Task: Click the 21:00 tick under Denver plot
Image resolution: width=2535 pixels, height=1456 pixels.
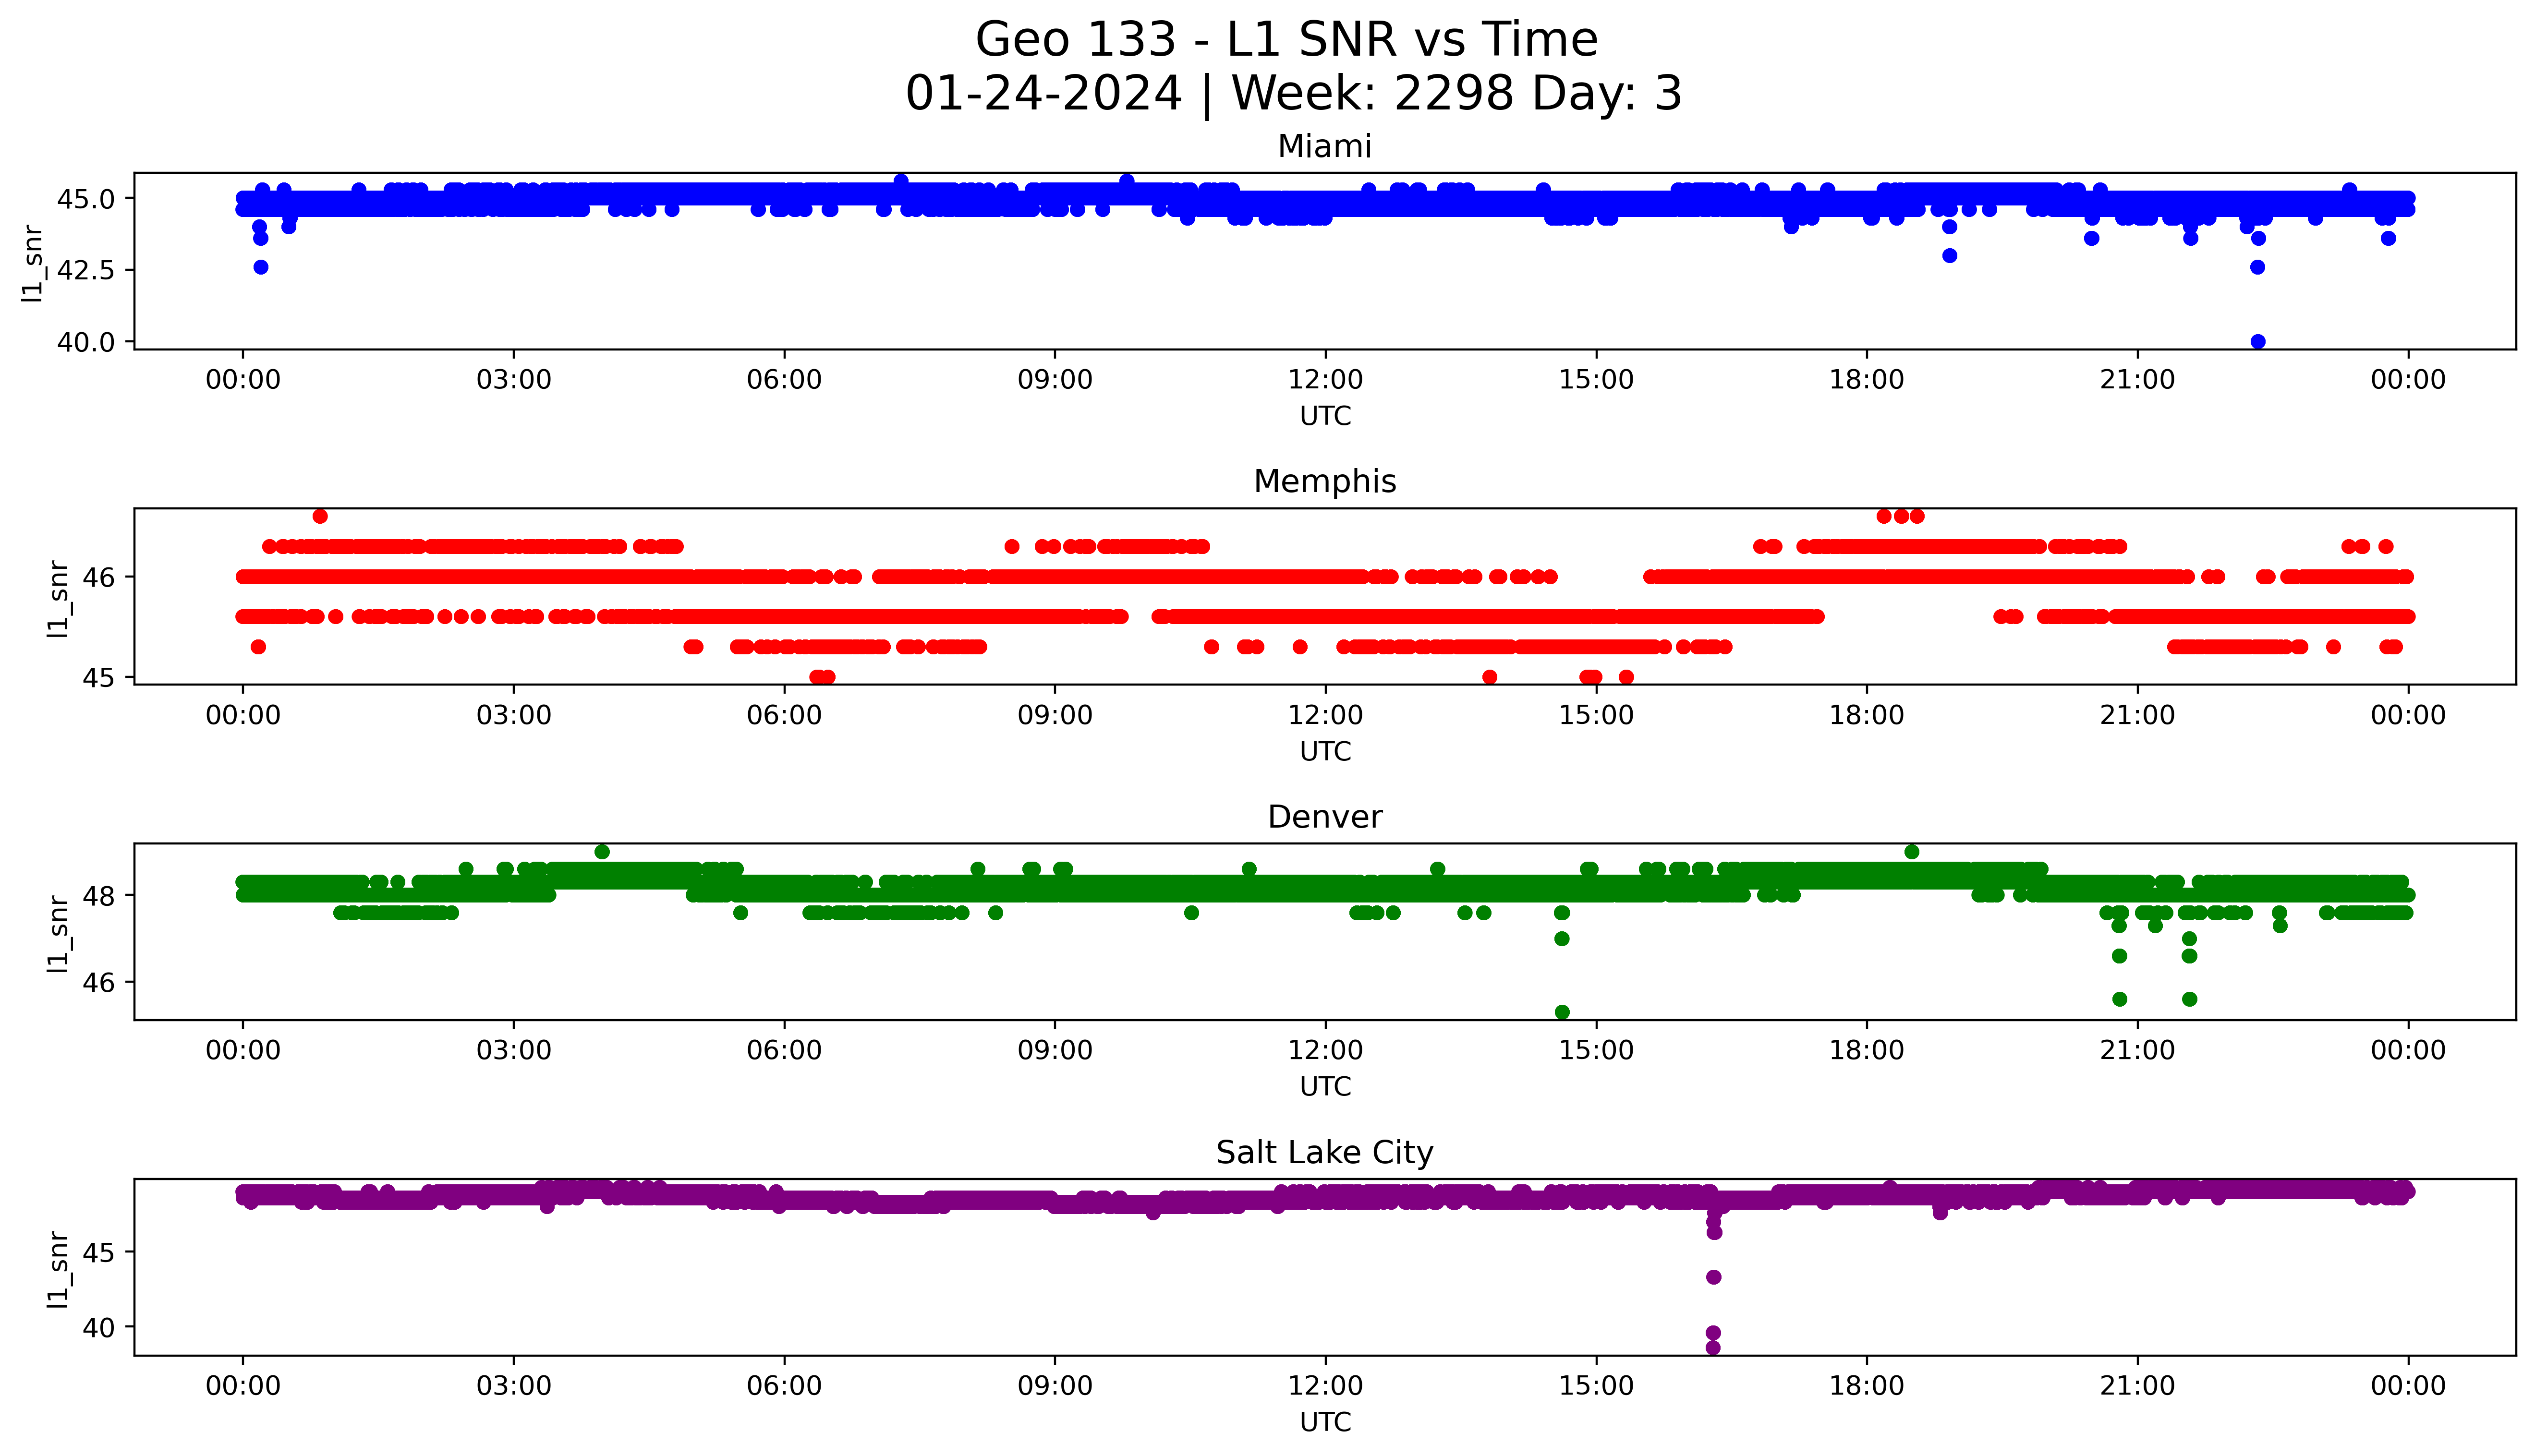Action: click(2137, 1050)
